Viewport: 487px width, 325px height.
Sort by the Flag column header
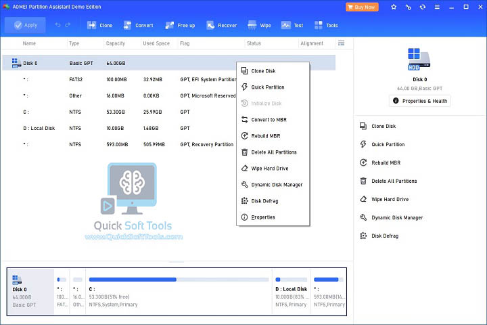[x=185, y=43]
